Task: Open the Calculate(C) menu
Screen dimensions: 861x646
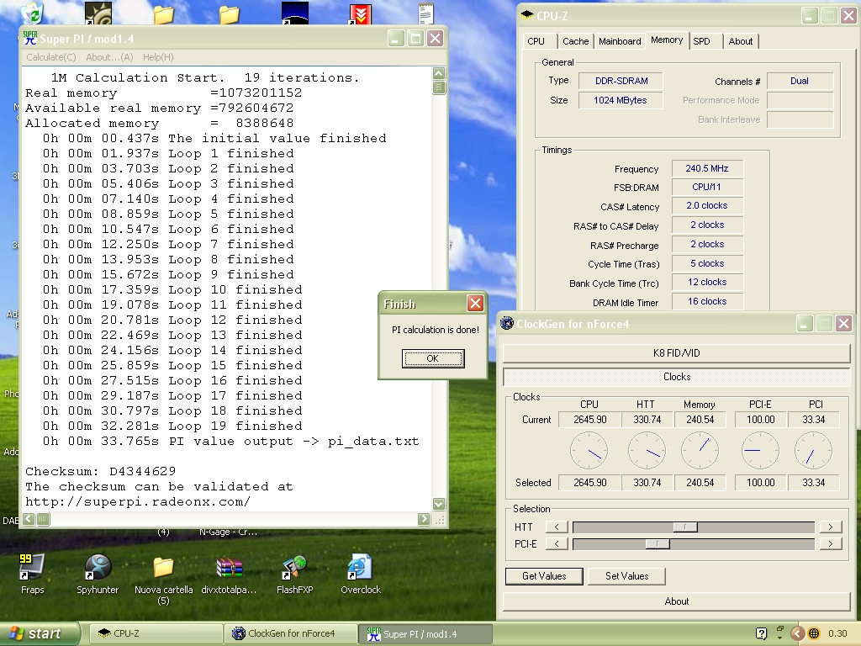Action: (x=51, y=57)
